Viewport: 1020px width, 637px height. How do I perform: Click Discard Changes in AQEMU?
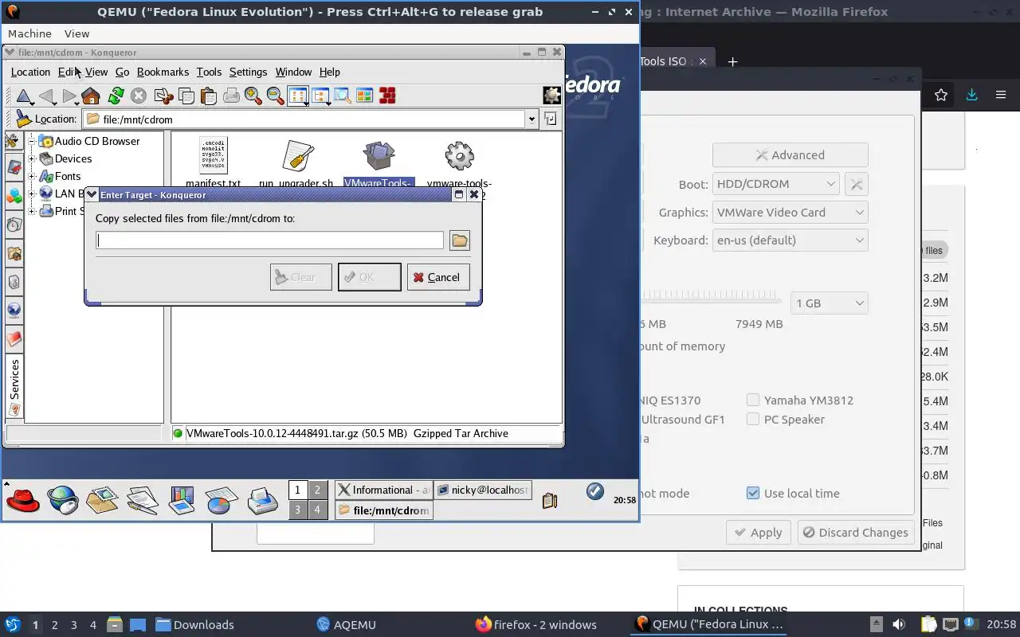pos(855,533)
